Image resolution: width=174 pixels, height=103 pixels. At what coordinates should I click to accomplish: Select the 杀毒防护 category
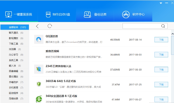[x=15, y=82]
